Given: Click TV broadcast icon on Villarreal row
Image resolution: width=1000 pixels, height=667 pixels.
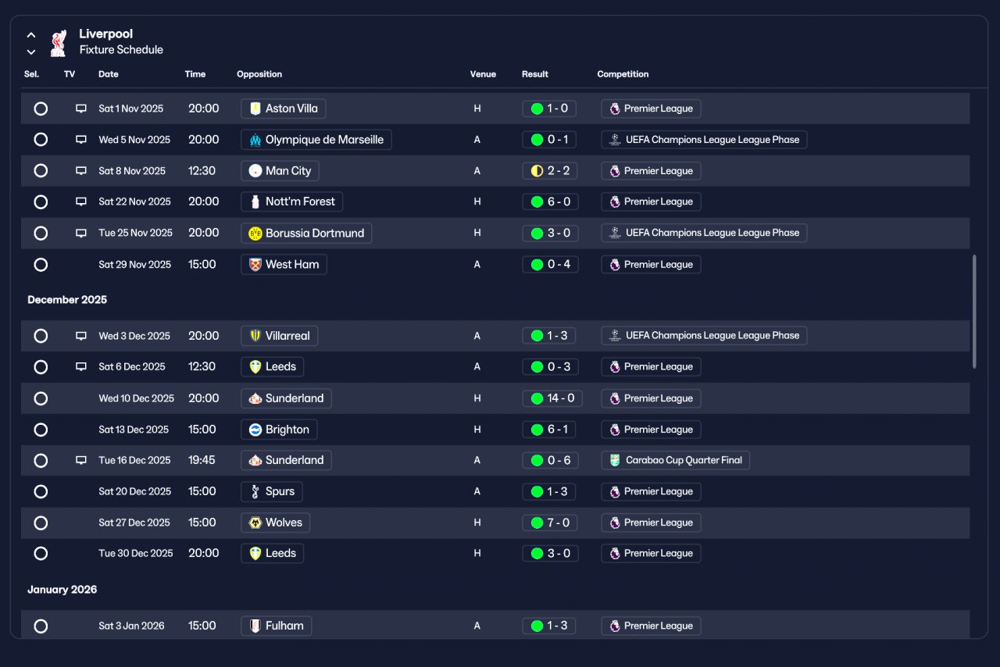Looking at the screenshot, I should tap(81, 336).
